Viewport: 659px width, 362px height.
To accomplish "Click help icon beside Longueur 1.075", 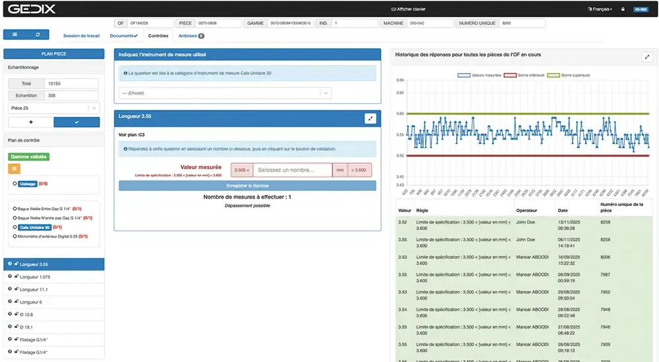I will pos(10,277).
